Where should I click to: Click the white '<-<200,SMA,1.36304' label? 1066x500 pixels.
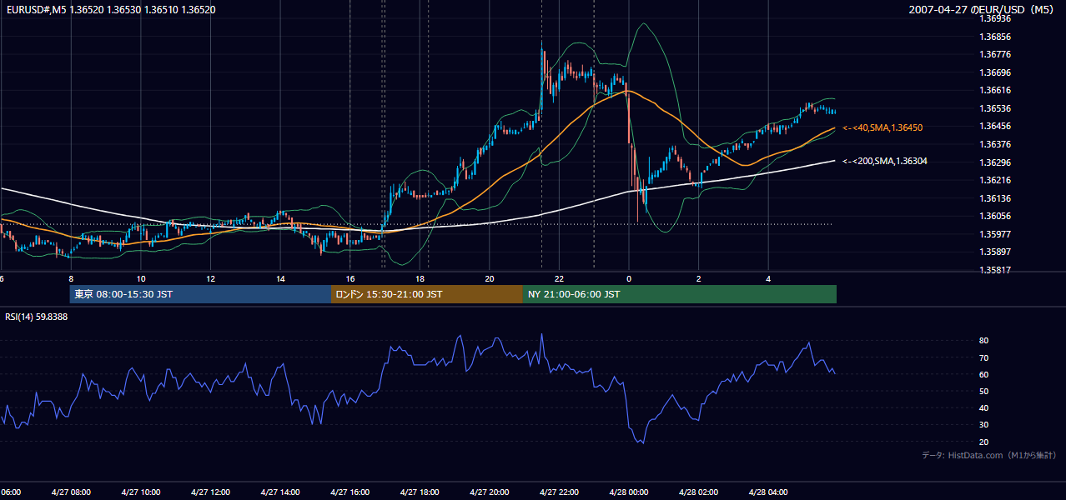pos(884,162)
